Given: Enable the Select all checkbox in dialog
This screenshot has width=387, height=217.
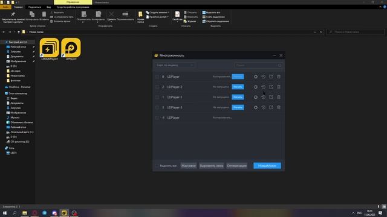Looking at the screenshot, I should pyautogui.click(x=157, y=166).
